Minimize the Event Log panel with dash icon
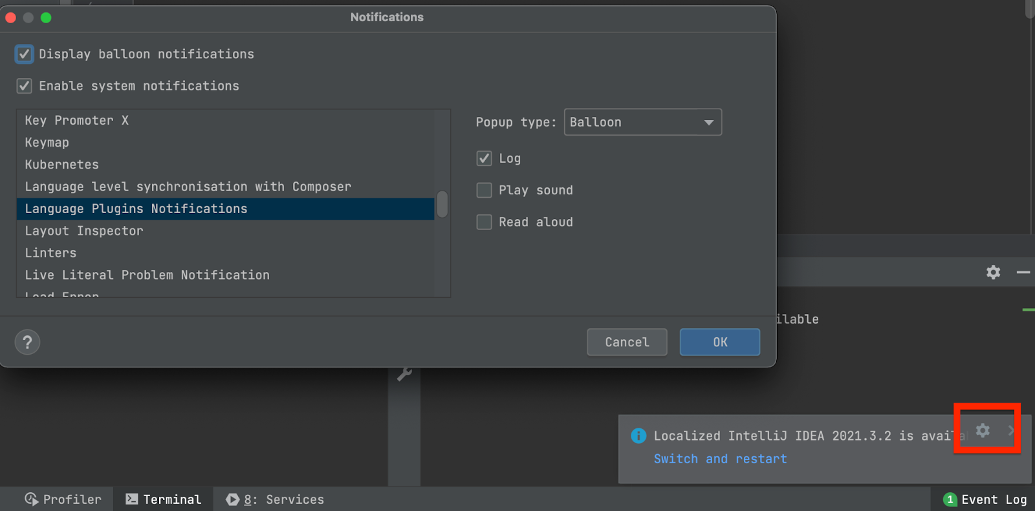 pos(1023,273)
